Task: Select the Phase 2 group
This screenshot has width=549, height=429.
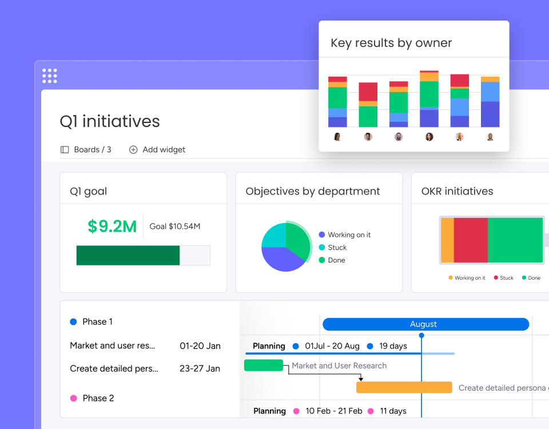Action: (92, 398)
